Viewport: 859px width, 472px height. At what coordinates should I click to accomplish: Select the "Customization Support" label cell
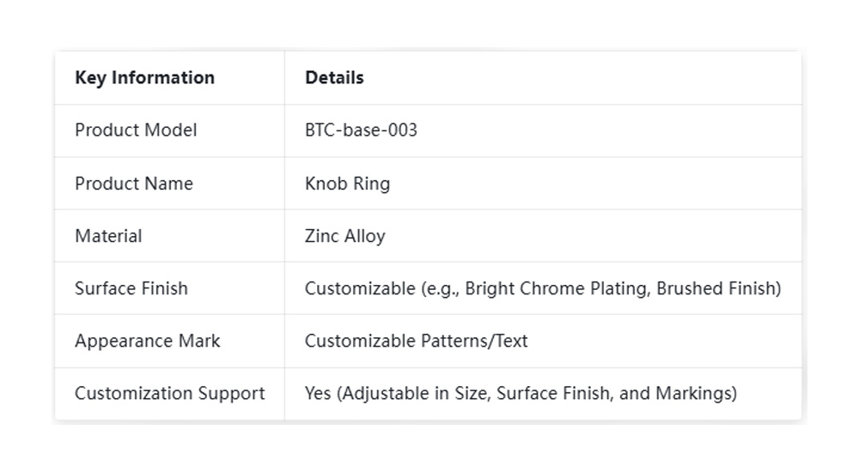pyautogui.click(x=169, y=394)
